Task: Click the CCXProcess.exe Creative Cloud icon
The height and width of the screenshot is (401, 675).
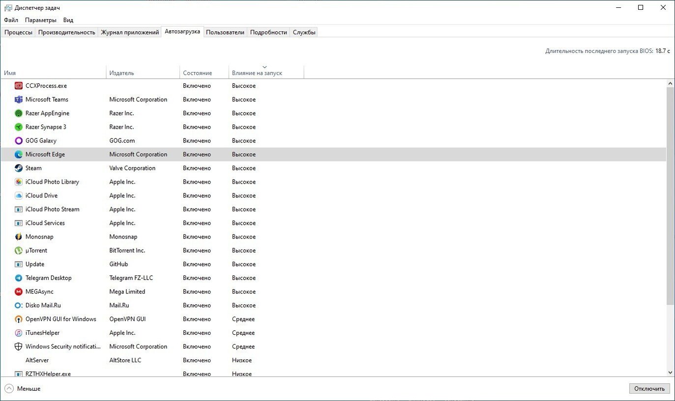Action: click(x=19, y=85)
